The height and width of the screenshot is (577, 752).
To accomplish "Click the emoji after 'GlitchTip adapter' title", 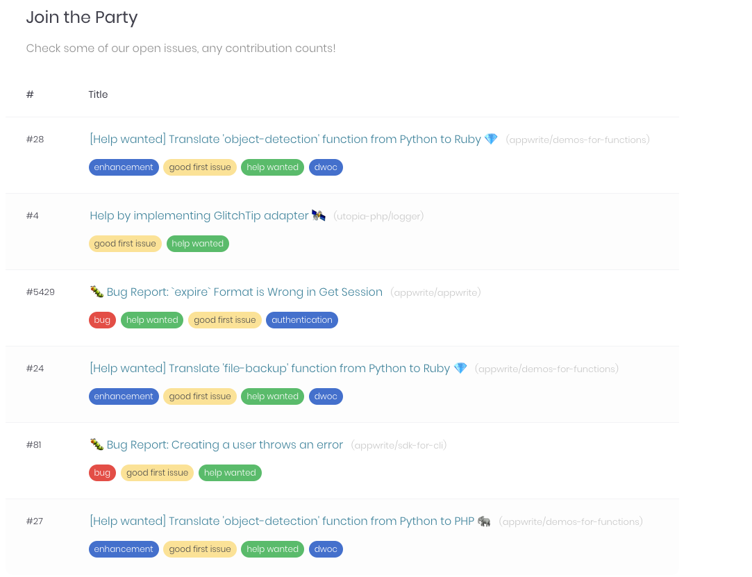I will [x=318, y=215].
